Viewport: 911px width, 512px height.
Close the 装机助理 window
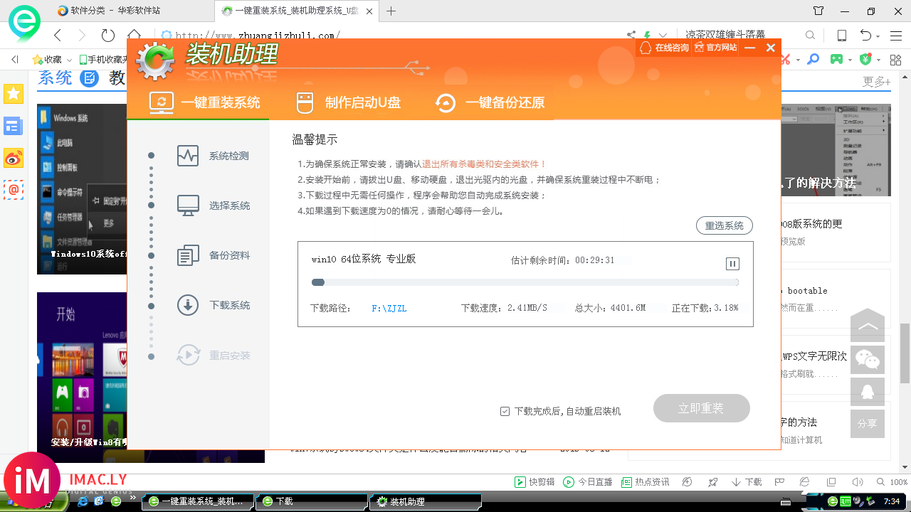point(770,48)
